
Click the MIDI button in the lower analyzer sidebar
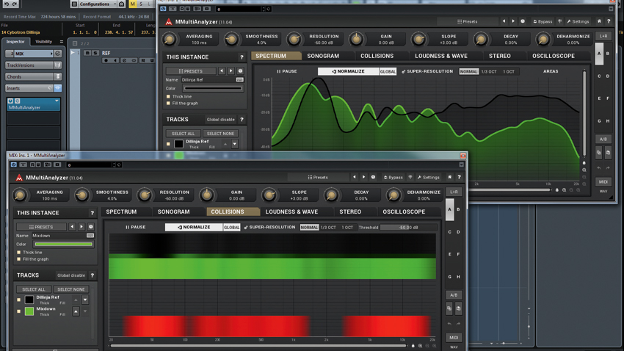[x=454, y=338]
